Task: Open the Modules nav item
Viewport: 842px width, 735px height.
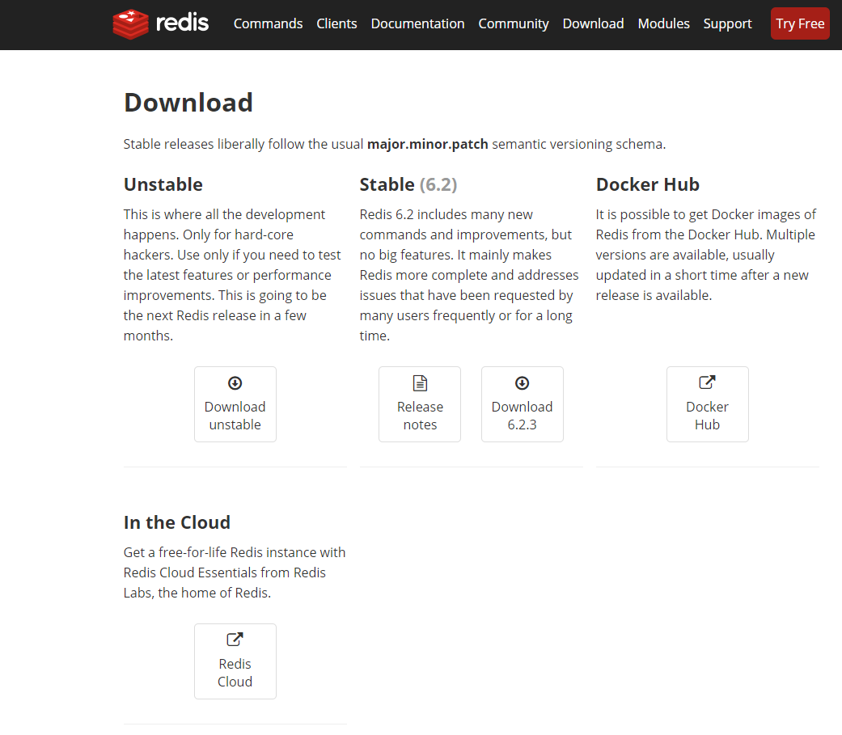Action: 664,23
